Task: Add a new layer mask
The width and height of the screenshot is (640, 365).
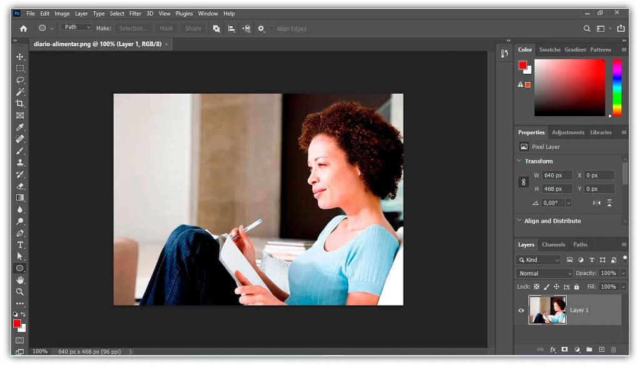Action: pos(564,349)
